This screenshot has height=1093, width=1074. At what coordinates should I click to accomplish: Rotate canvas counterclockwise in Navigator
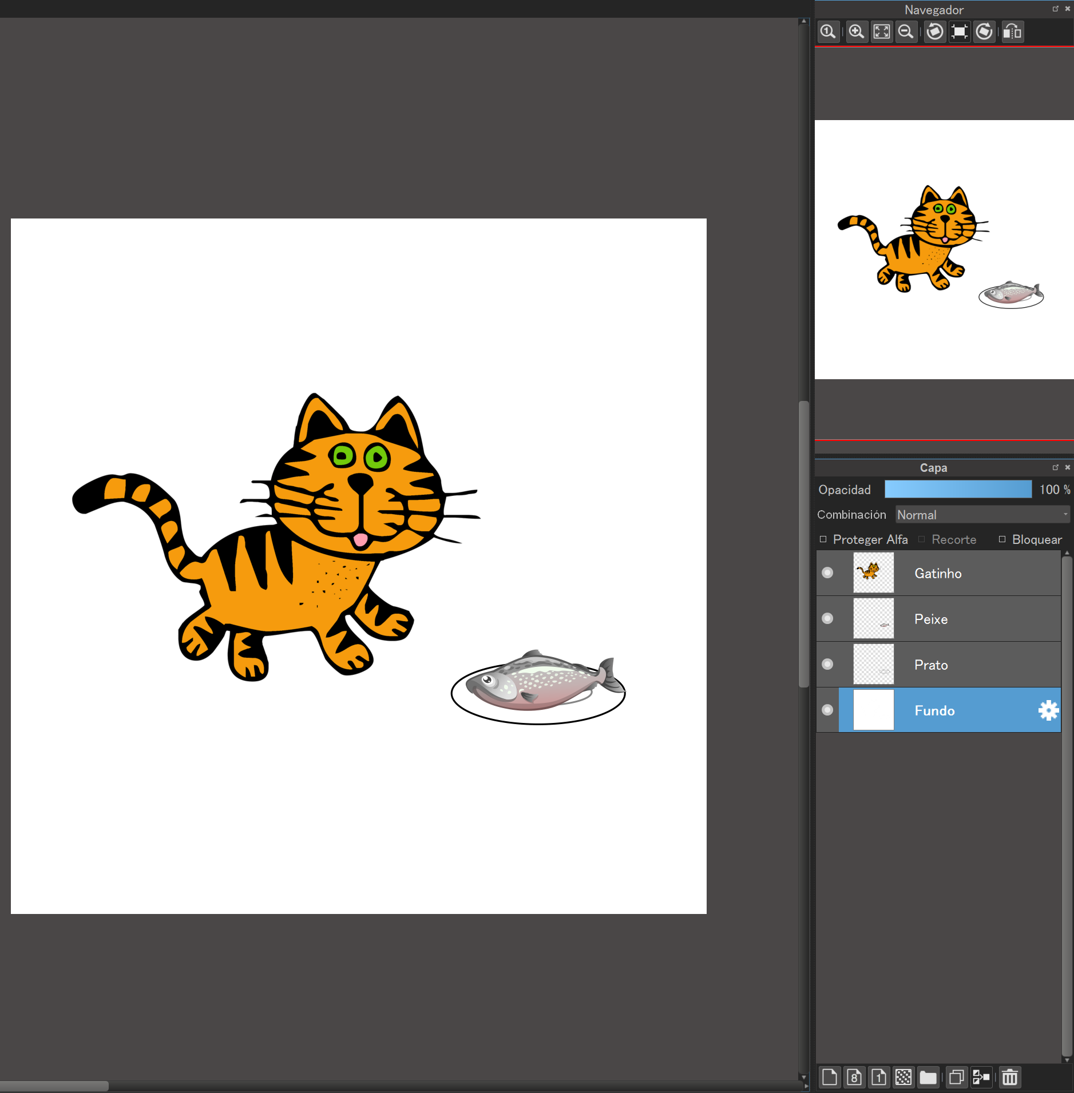coord(935,31)
